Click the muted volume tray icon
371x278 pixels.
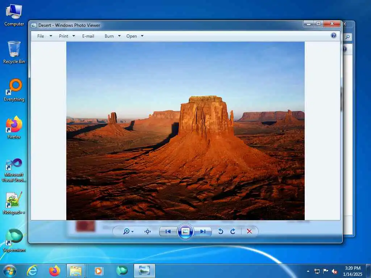[x=334, y=271]
